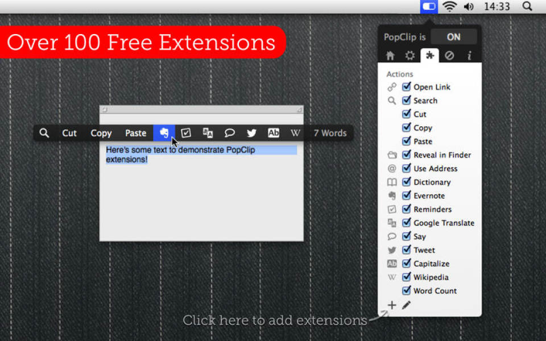Image resolution: width=546 pixels, height=341 pixels.
Task: Click the bird icon beside Tweet in list
Action: click(x=392, y=250)
